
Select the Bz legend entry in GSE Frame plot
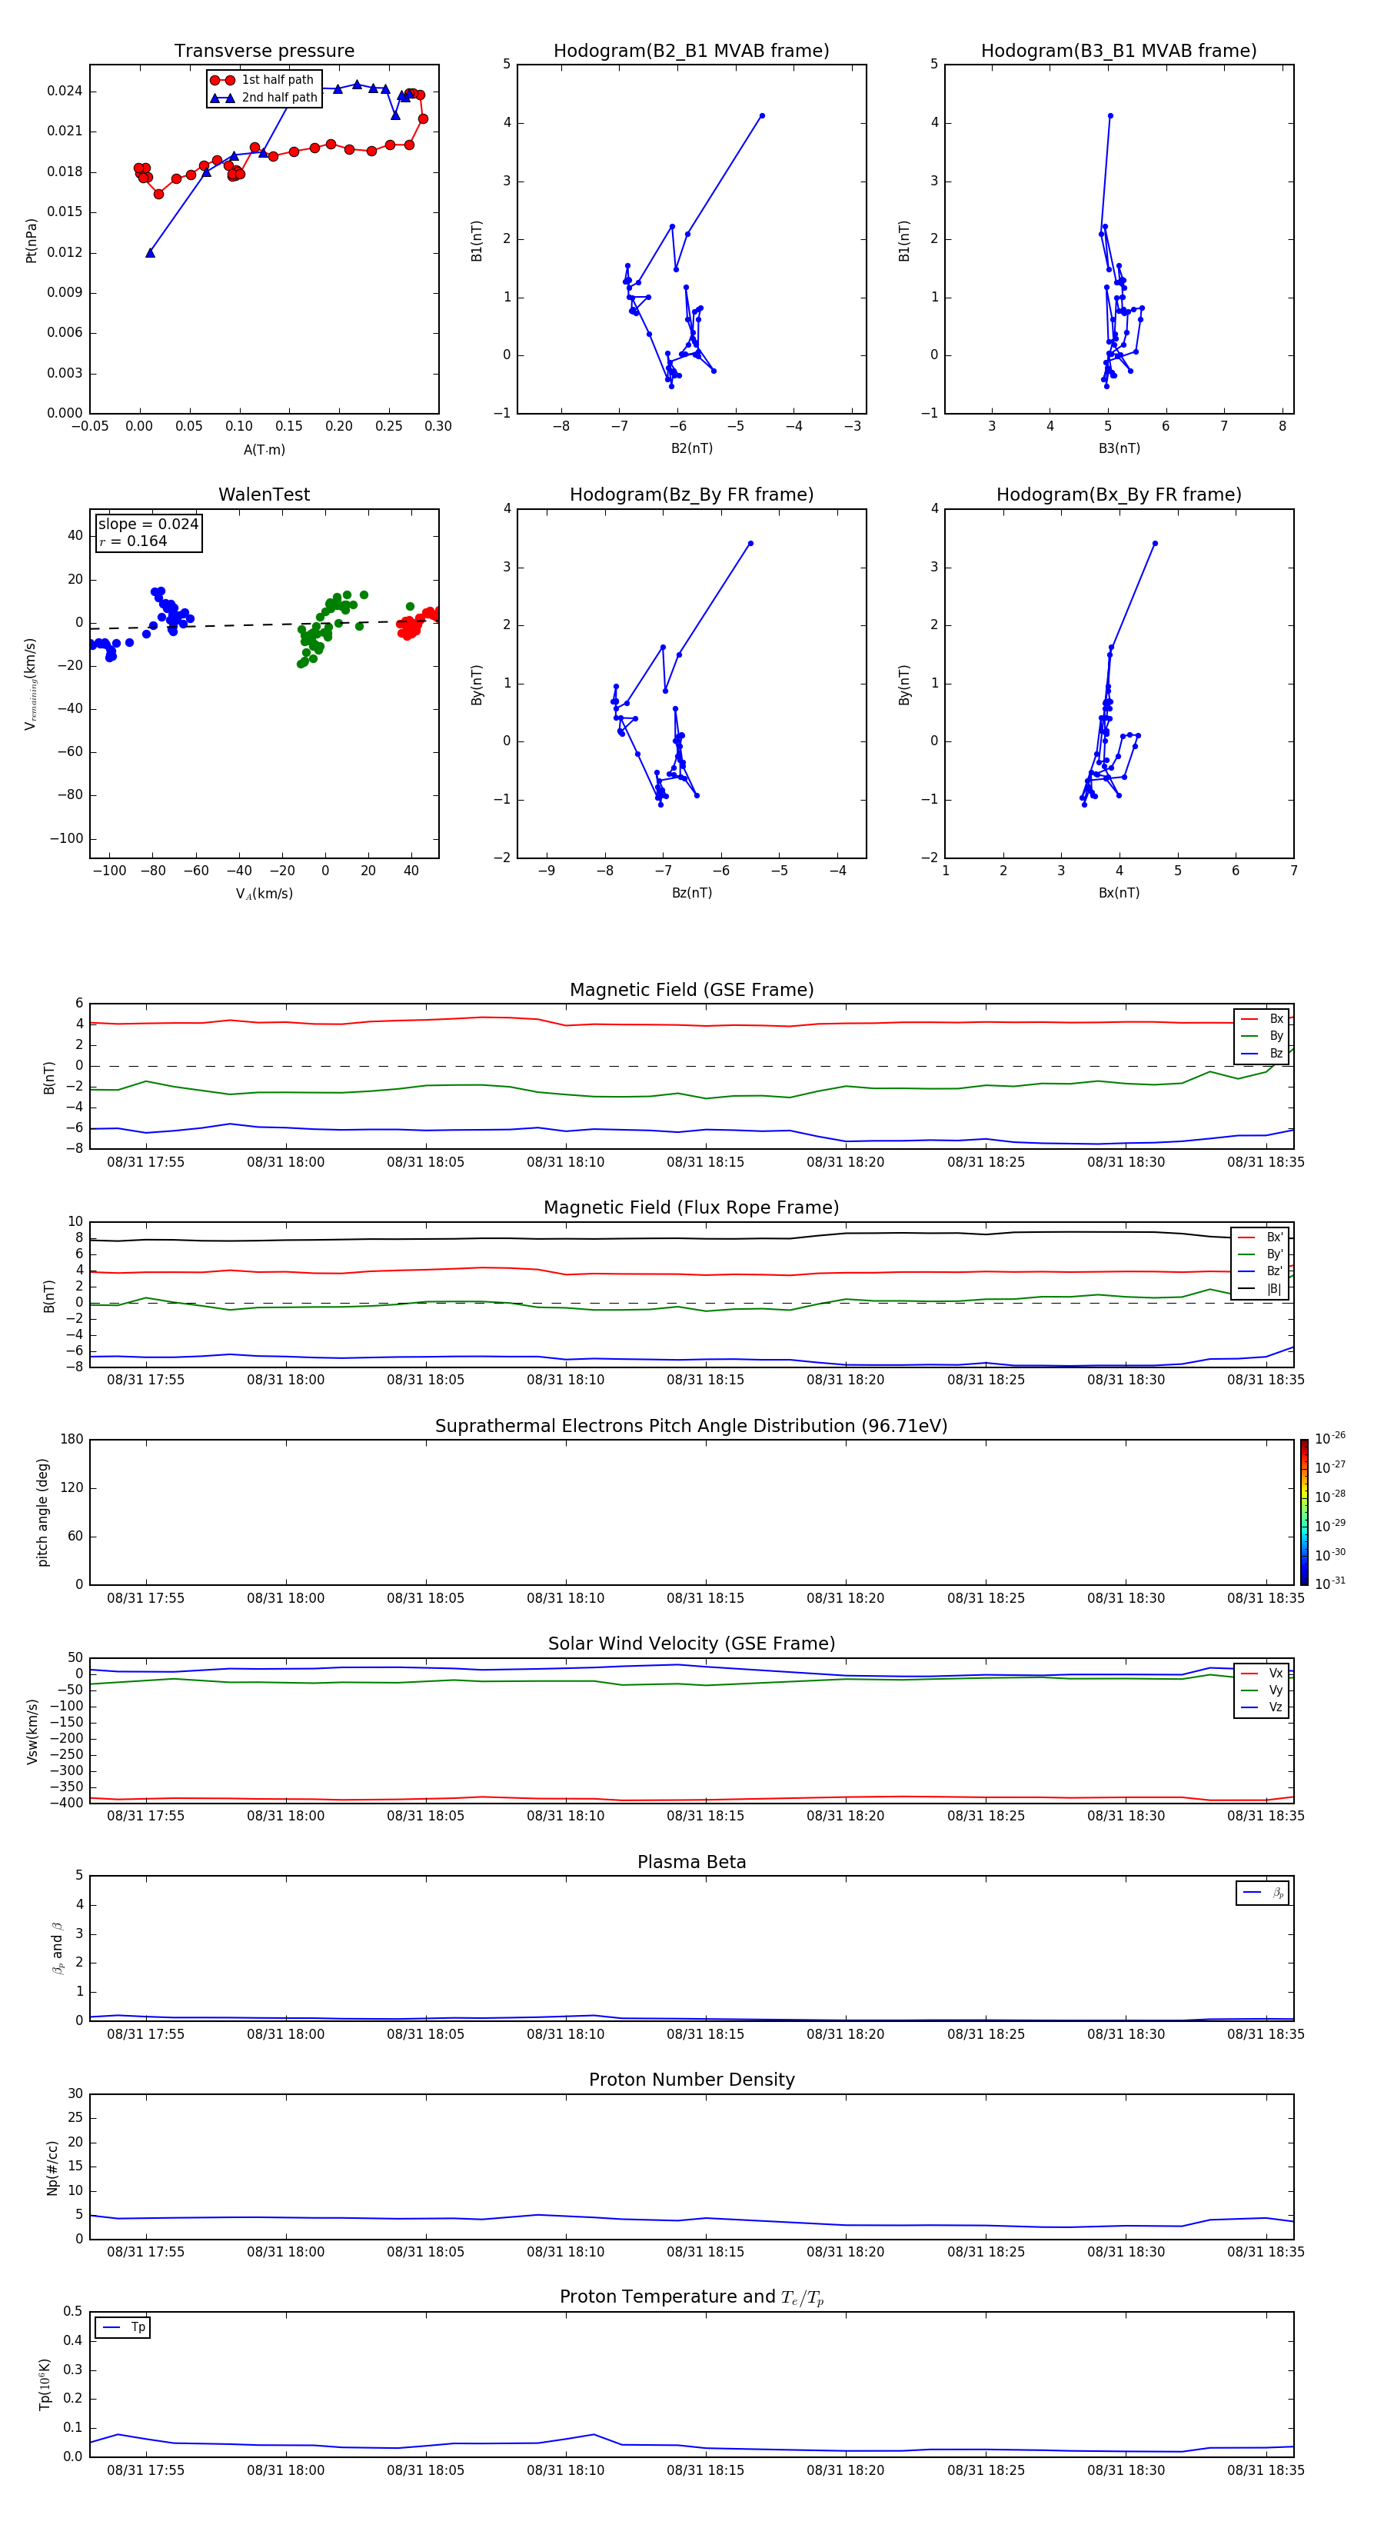click(1262, 1054)
